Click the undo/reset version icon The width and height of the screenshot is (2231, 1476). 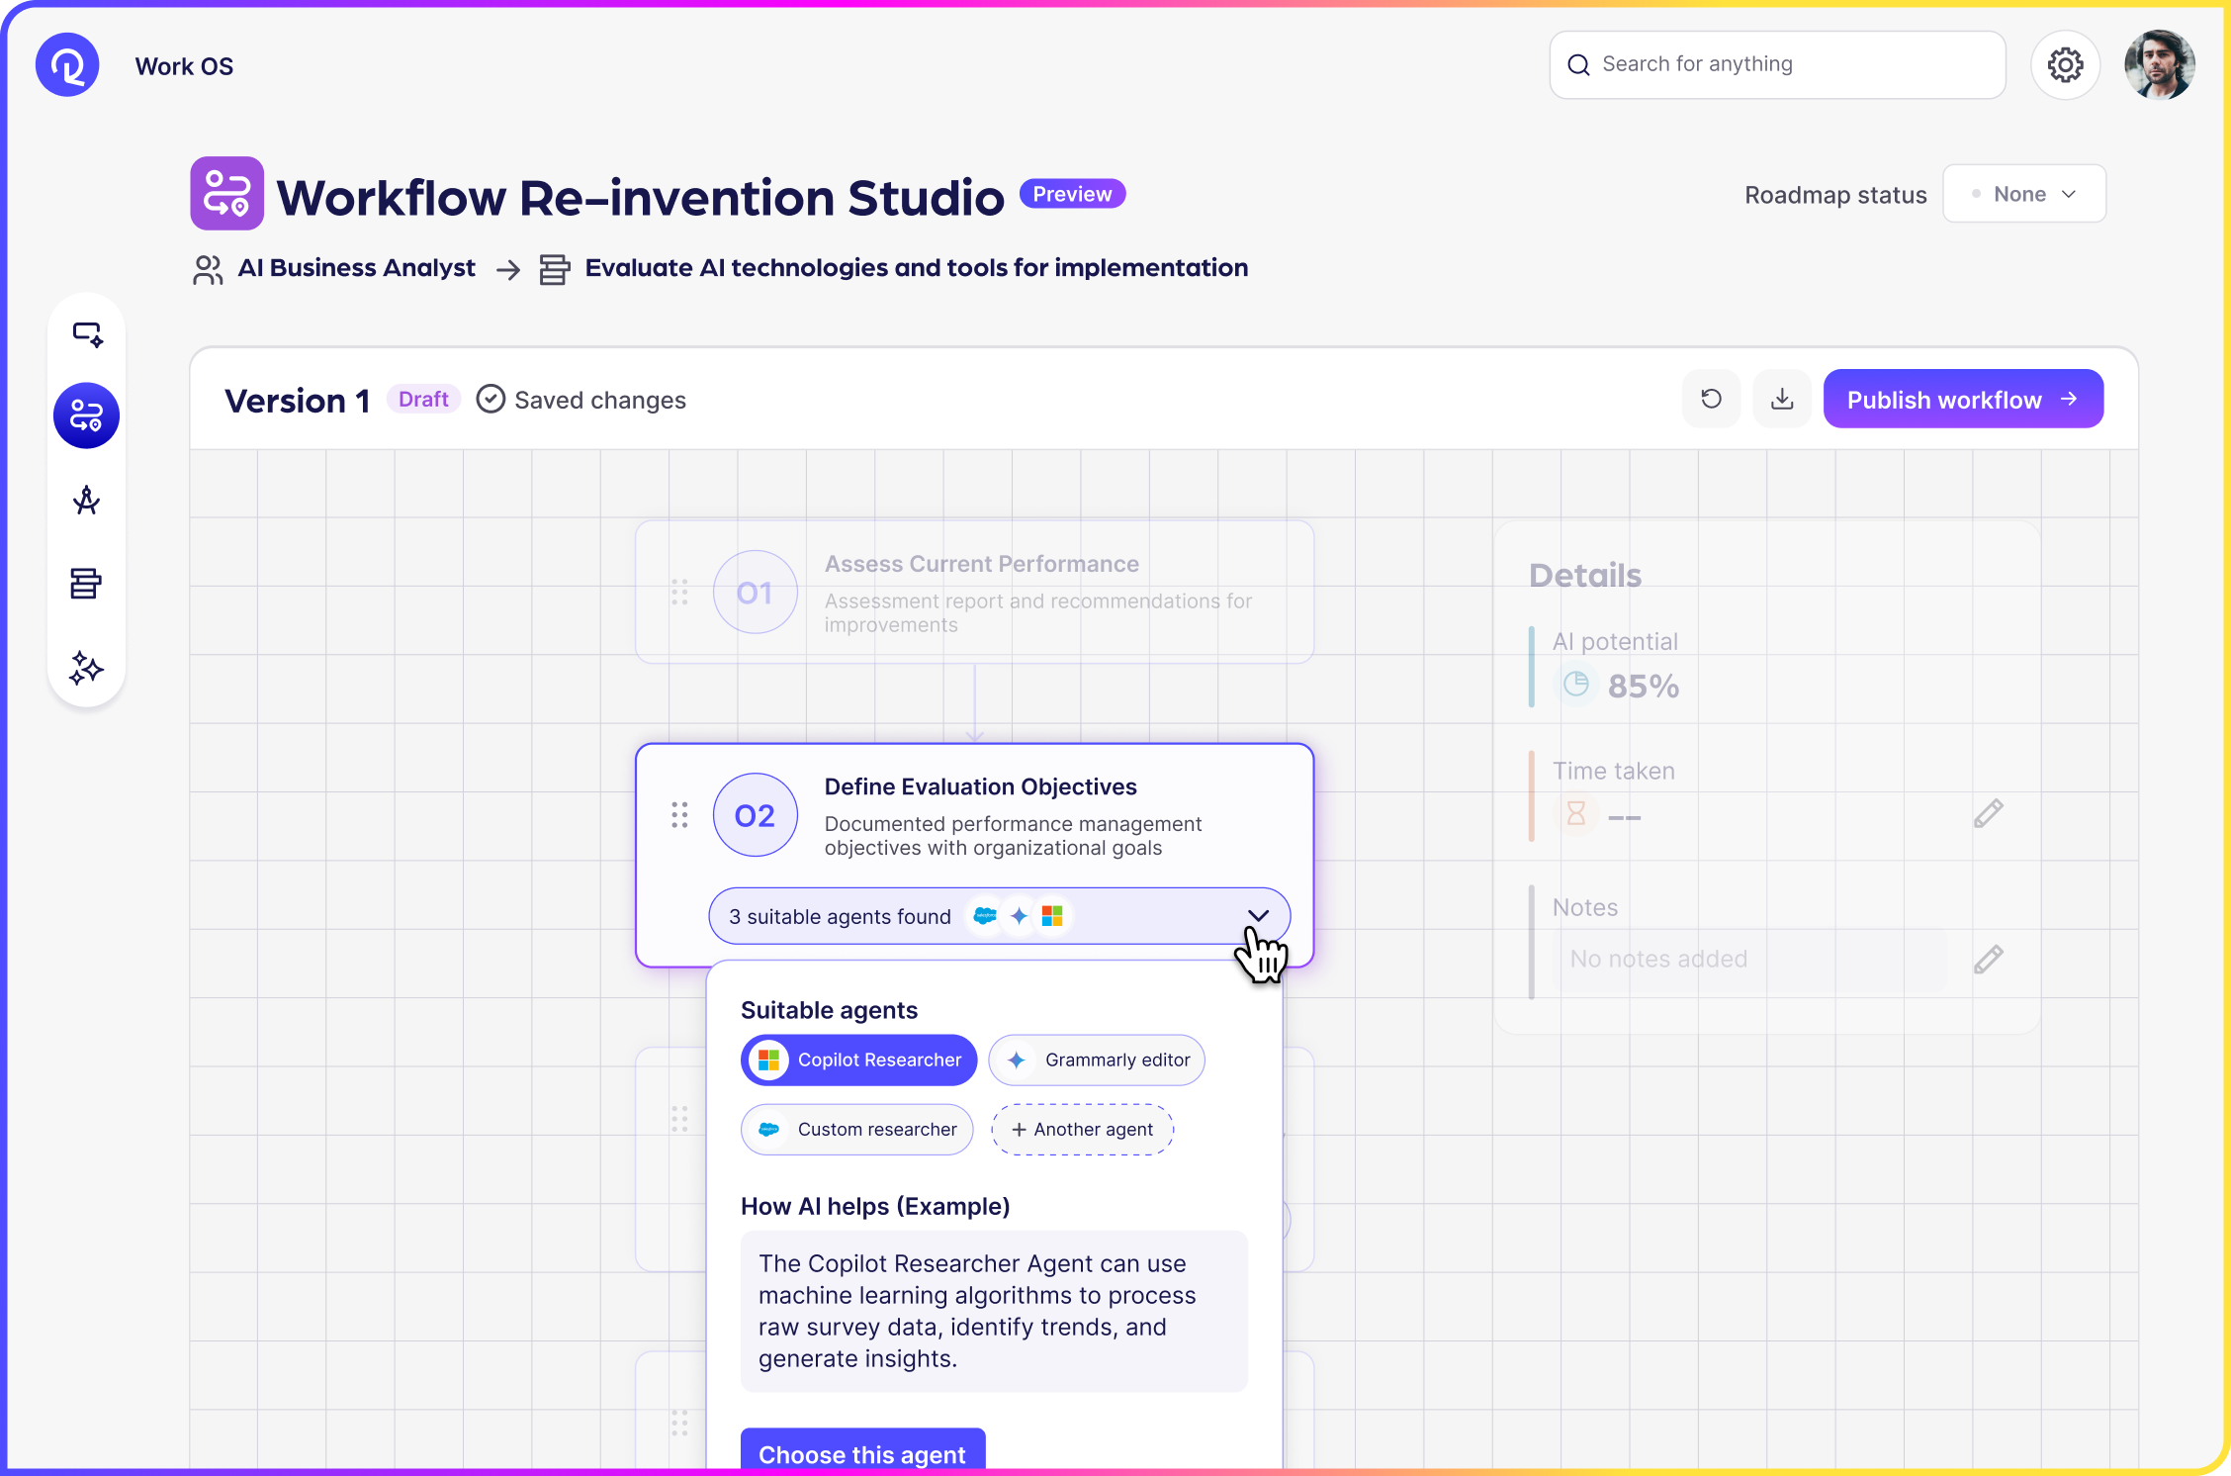[x=1711, y=399]
